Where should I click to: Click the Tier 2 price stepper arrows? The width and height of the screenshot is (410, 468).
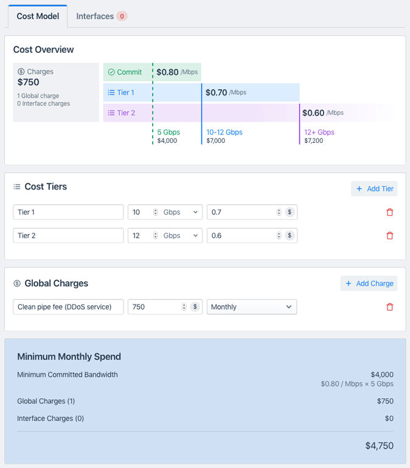coord(279,236)
